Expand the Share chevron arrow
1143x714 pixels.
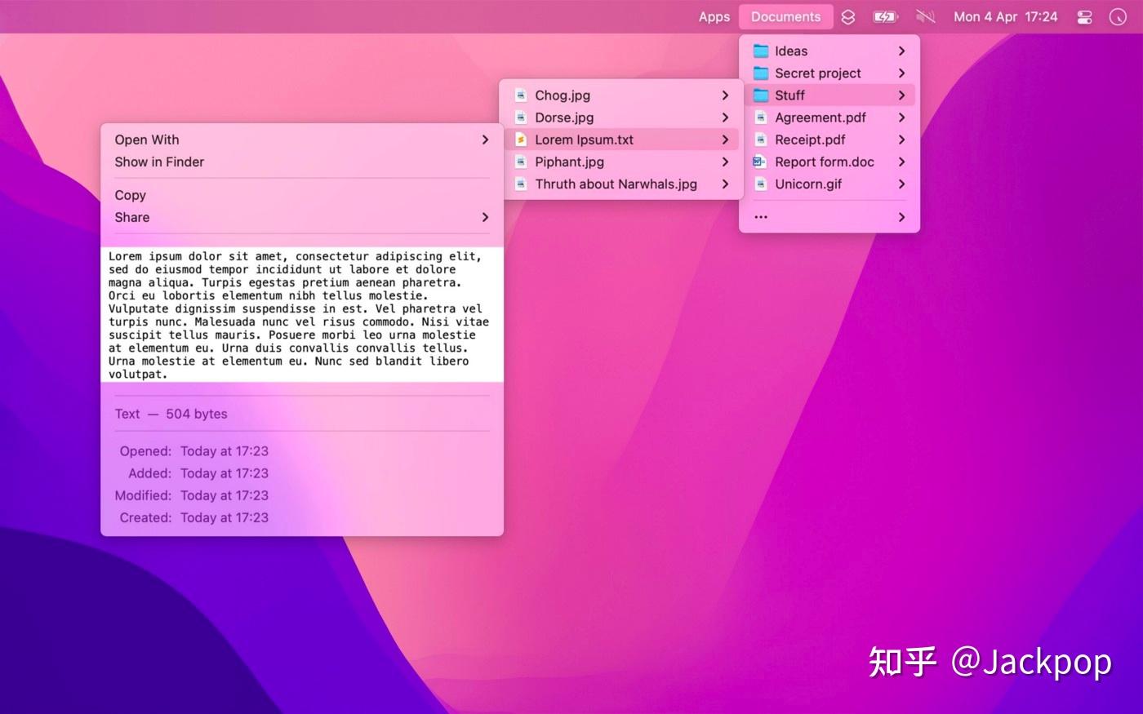coord(485,217)
